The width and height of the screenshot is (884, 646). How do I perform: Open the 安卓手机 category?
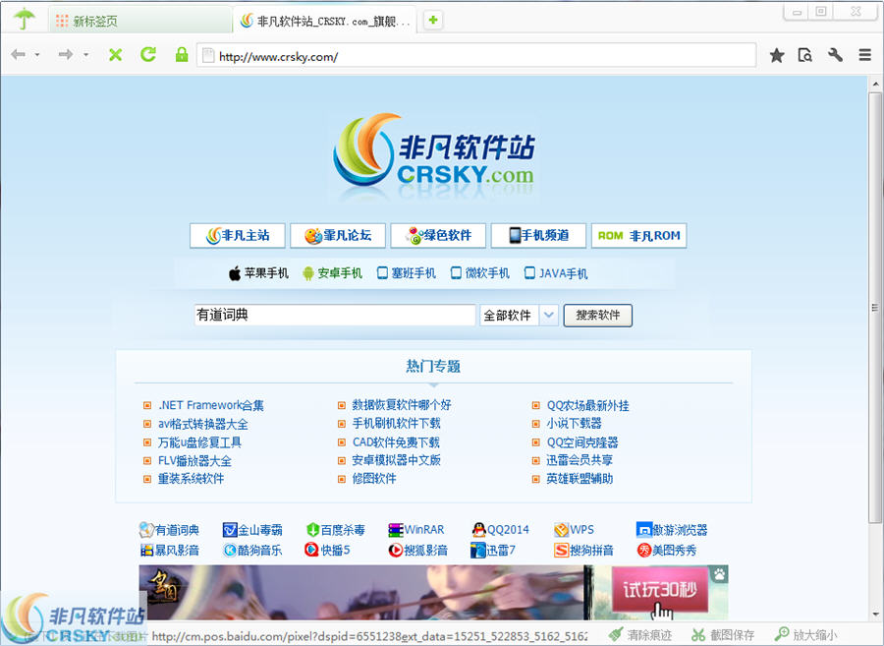332,273
